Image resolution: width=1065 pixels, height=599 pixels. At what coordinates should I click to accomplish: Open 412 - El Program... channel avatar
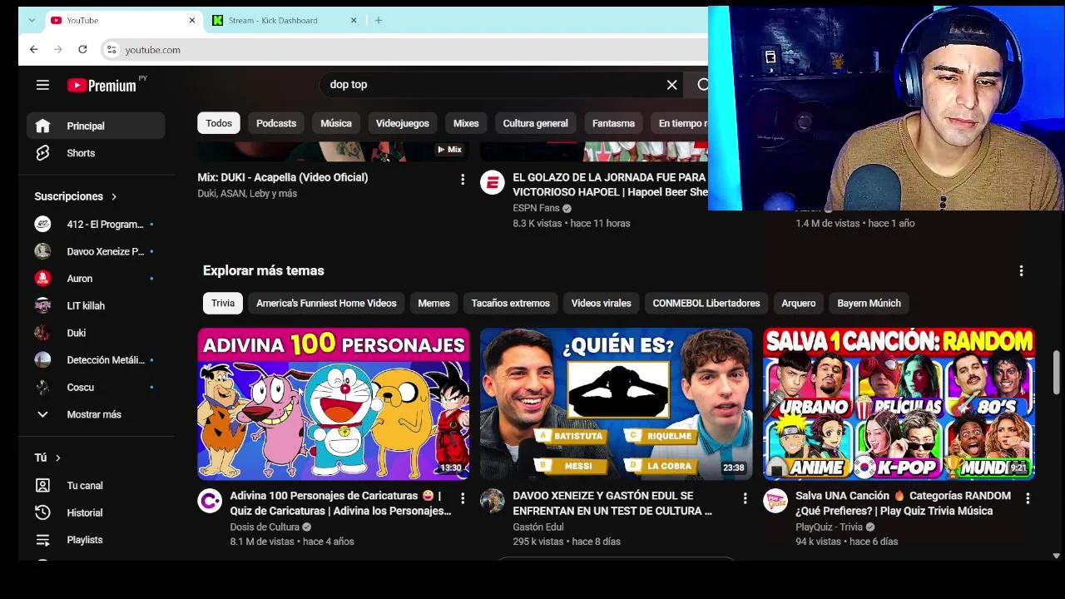tap(42, 224)
